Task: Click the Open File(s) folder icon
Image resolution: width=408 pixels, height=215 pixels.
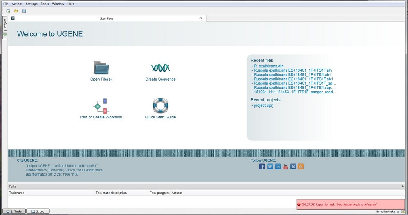Action: (x=101, y=68)
